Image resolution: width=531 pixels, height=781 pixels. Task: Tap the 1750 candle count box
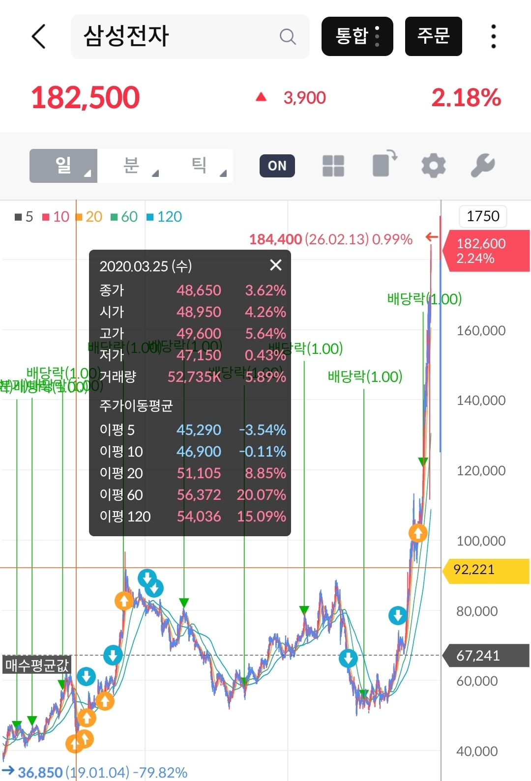482,216
